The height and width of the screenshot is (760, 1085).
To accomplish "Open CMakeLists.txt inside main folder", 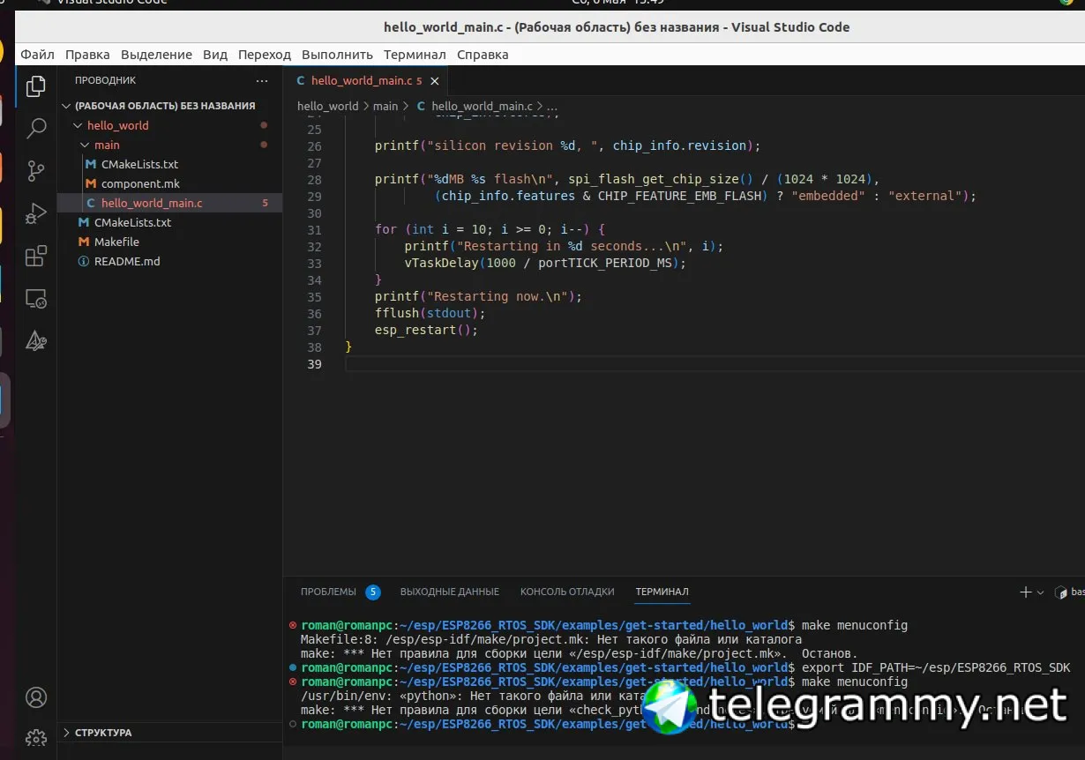I will (x=139, y=164).
